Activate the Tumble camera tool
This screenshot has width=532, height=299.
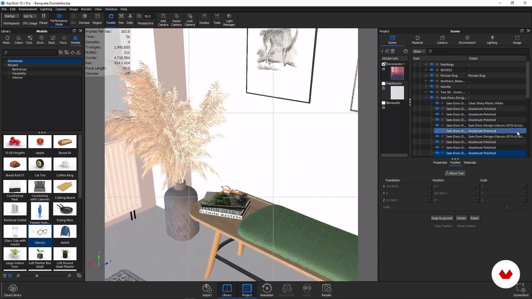click(x=111, y=19)
